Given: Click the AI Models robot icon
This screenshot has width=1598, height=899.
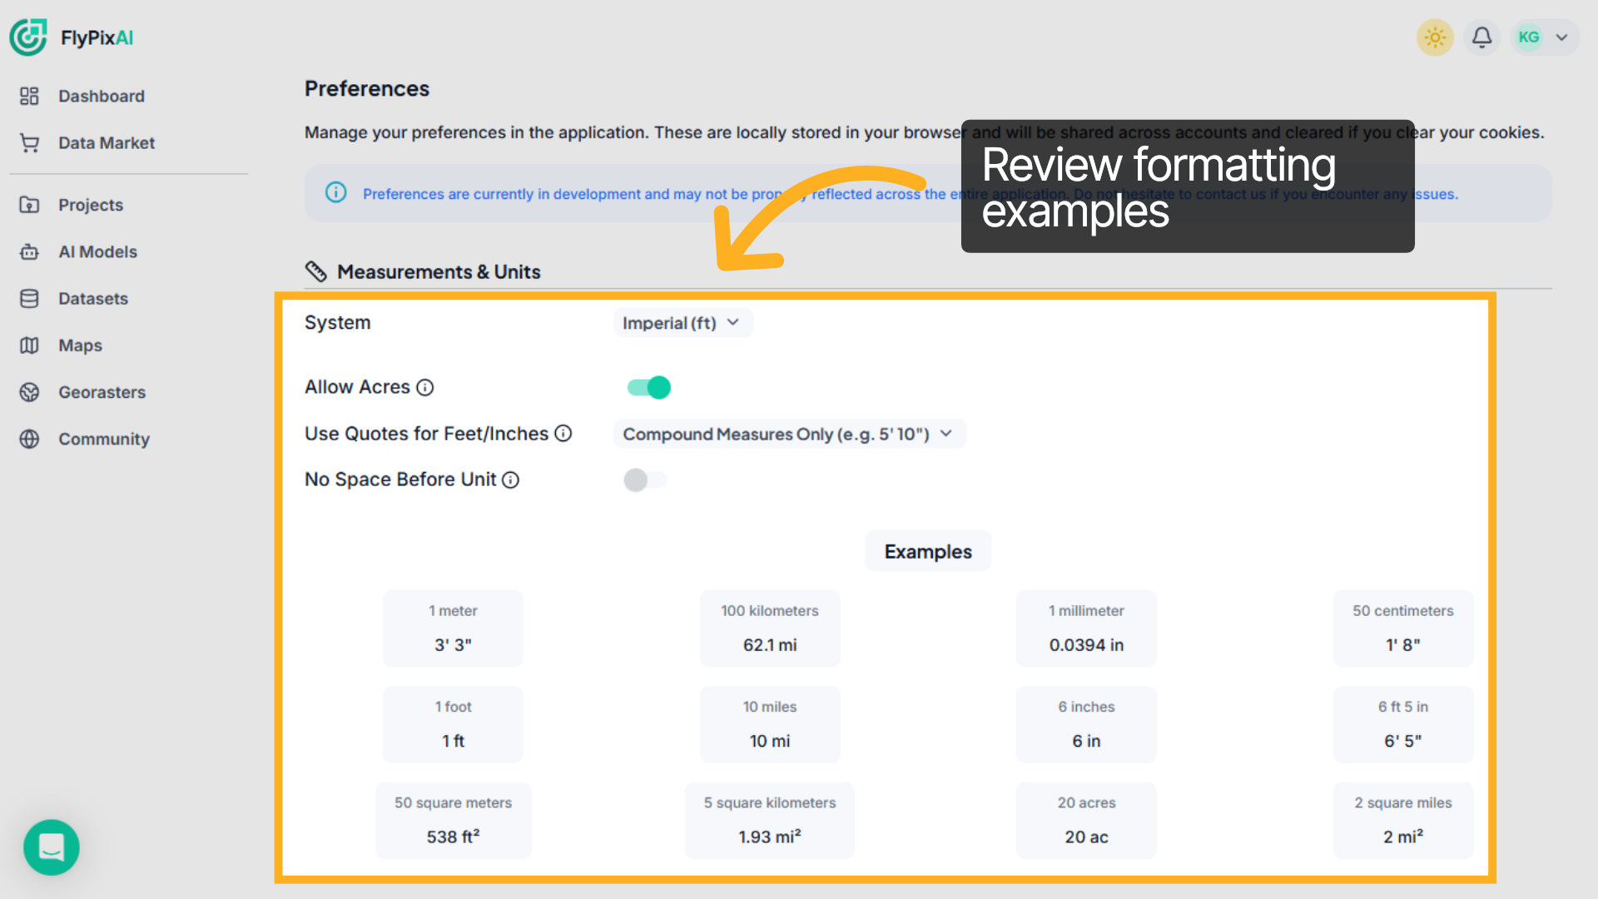Looking at the screenshot, I should [x=29, y=251].
